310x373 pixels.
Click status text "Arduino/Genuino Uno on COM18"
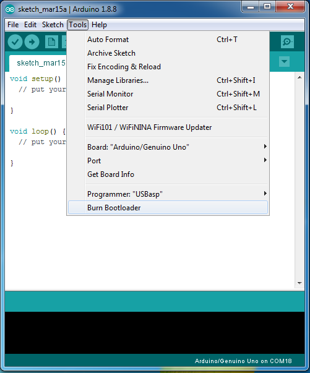click(243, 361)
